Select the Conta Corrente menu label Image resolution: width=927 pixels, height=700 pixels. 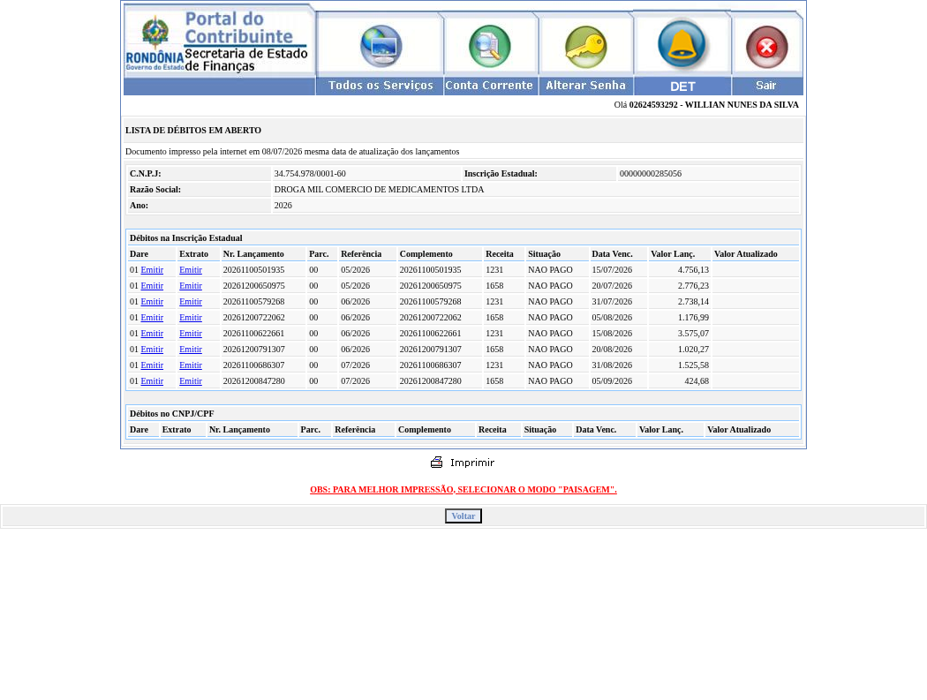coord(489,86)
